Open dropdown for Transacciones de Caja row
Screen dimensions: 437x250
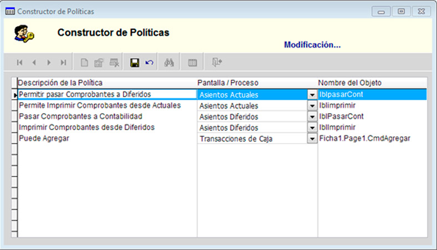pos(312,139)
